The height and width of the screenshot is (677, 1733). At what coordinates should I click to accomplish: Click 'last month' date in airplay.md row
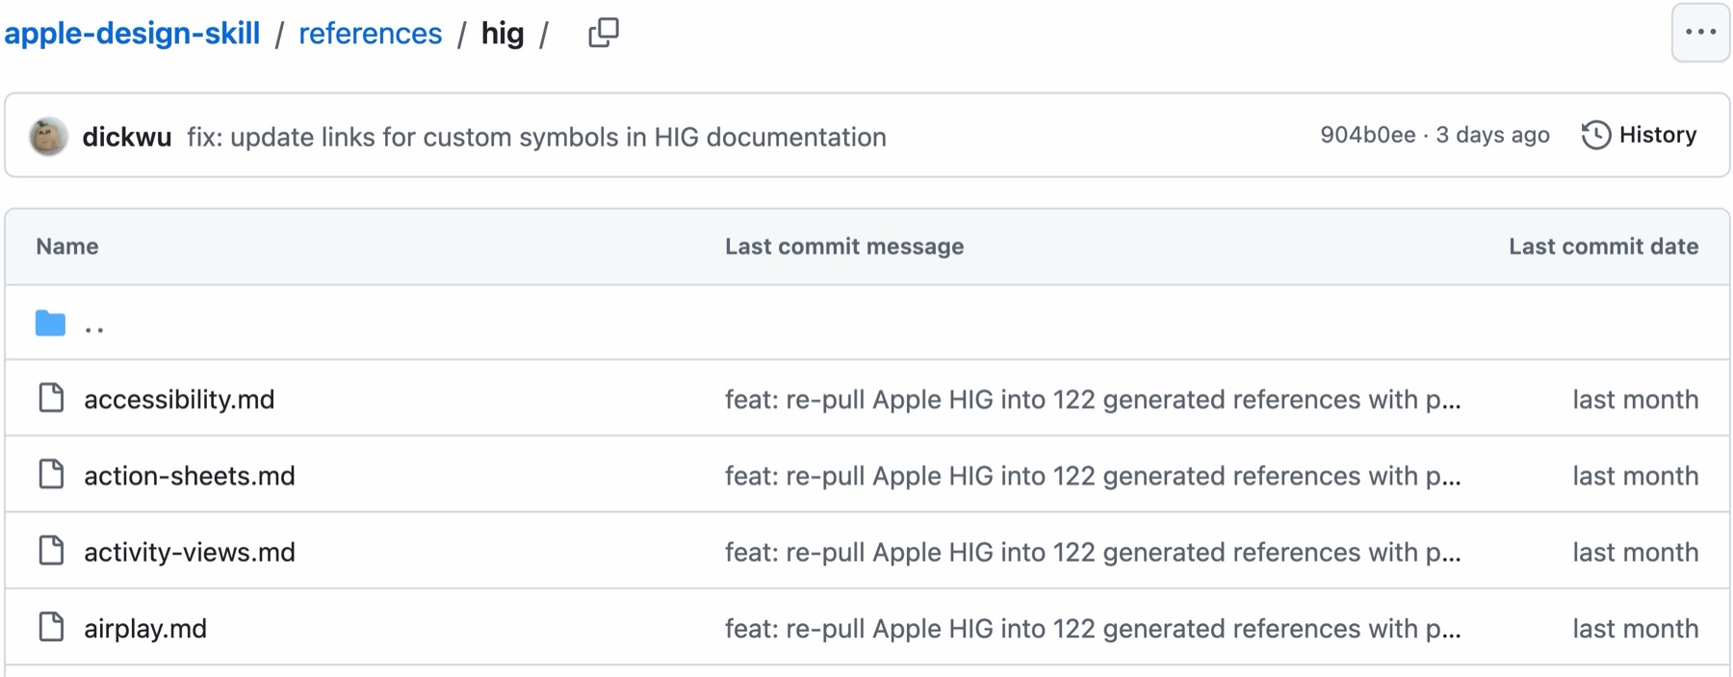1635,629
